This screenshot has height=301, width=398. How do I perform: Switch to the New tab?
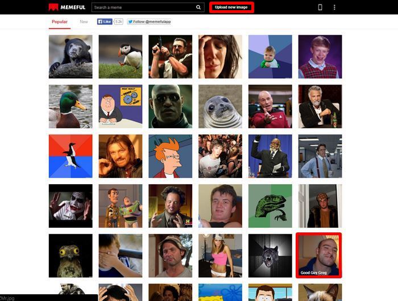pyautogui.click(x=84, y=22)
